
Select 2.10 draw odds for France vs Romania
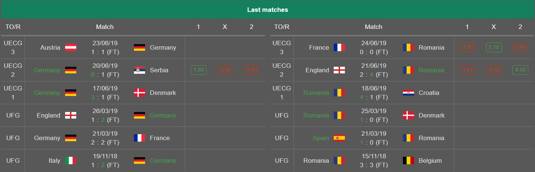494,47
